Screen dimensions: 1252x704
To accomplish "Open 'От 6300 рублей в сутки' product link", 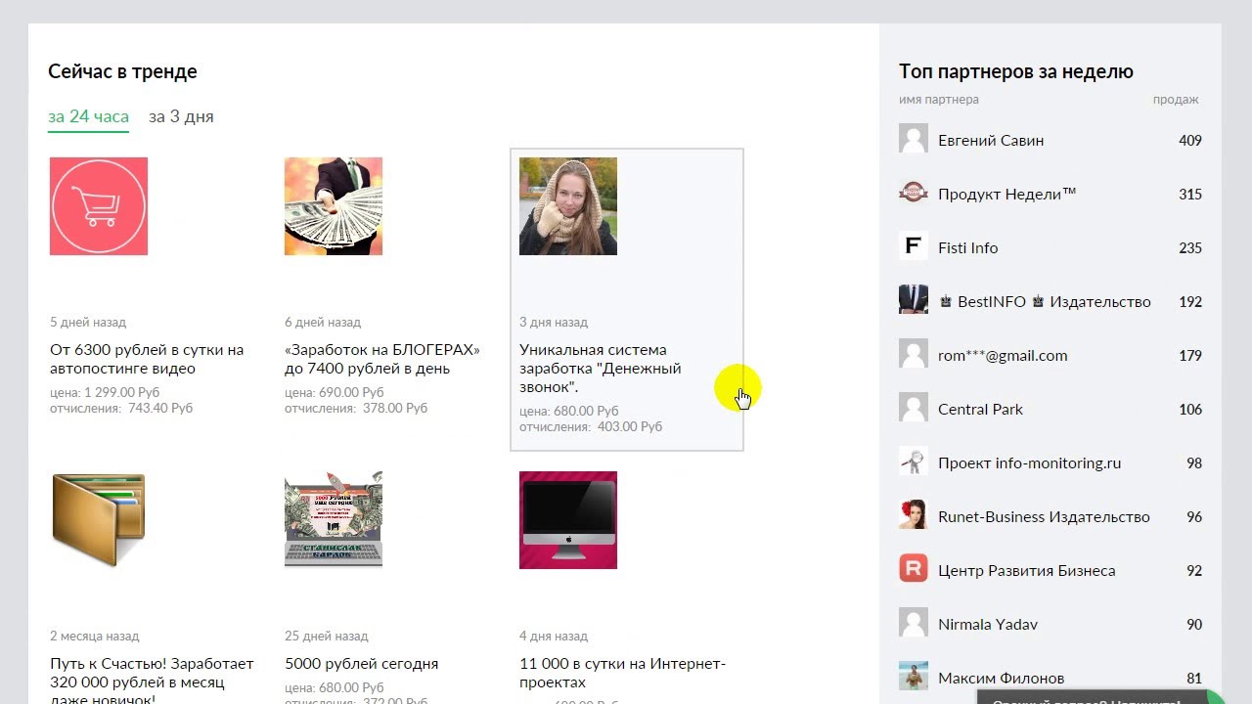I will tap(147, 359).
